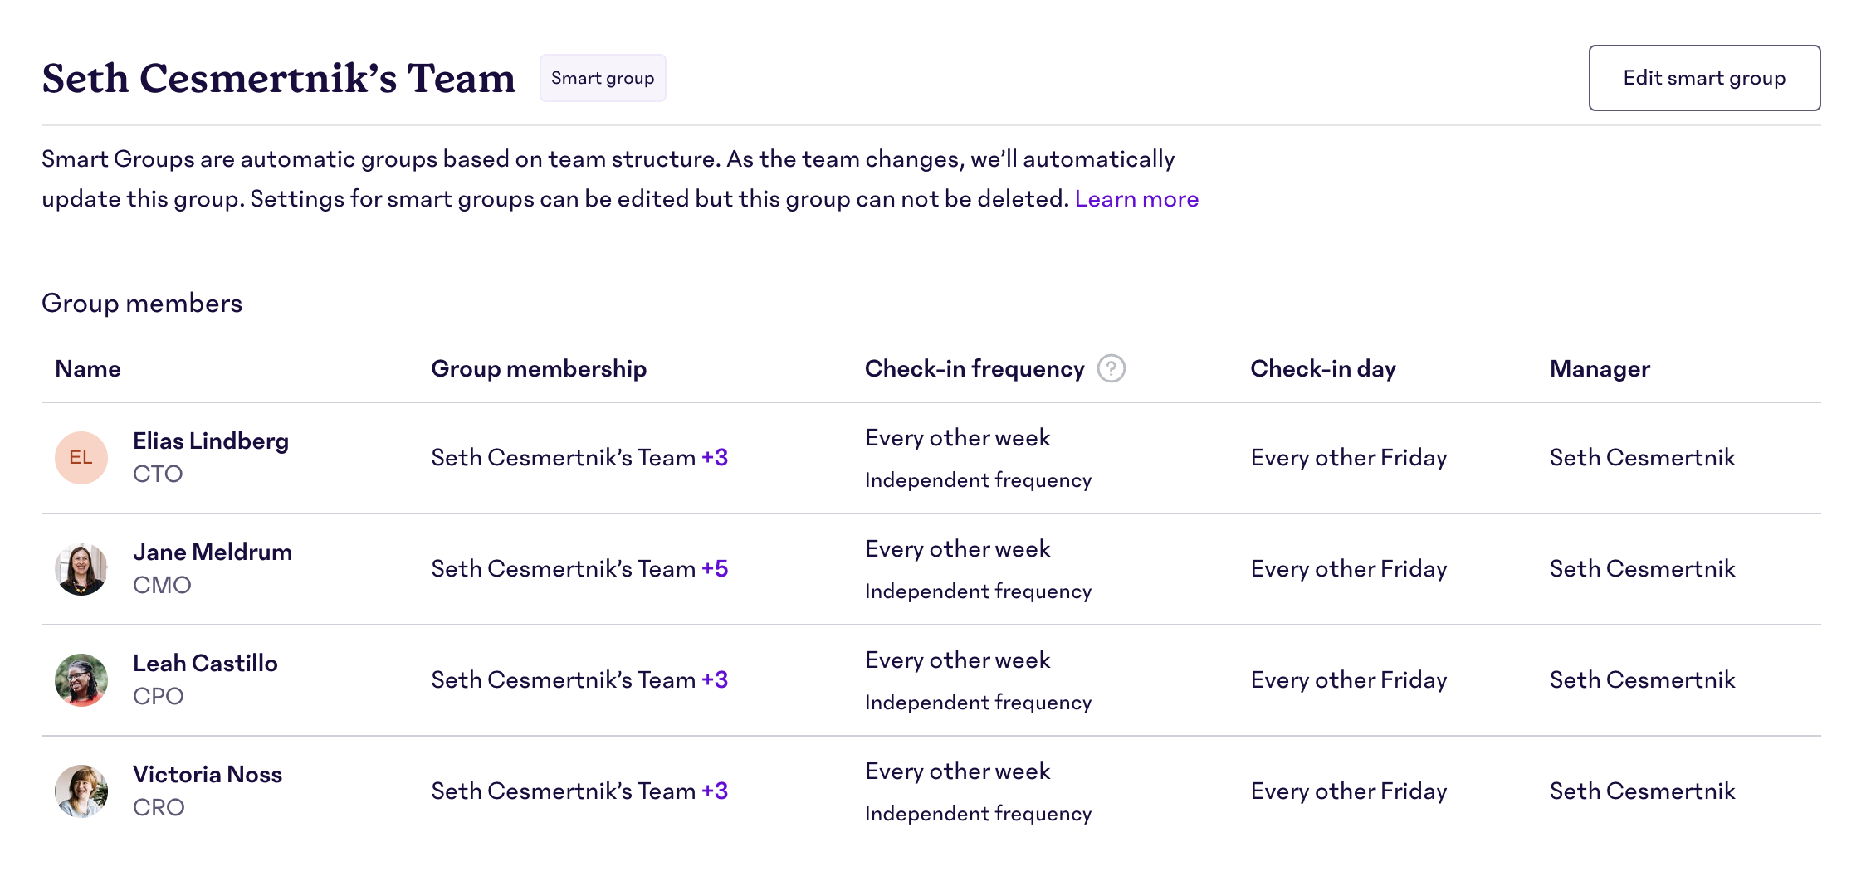The width and height of the screenshot is (1871, 881).
Task: Open Jane Meldrum's profile name
Action: coord(213,552)
